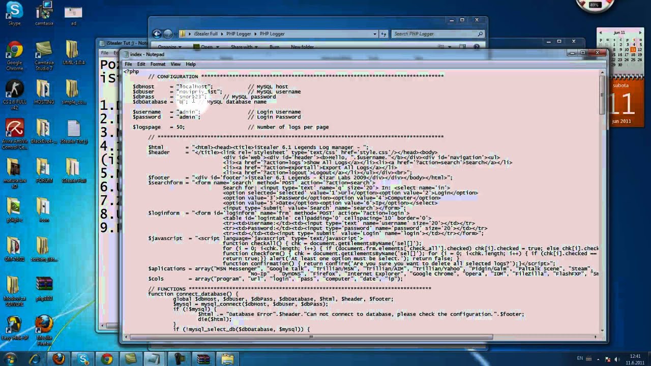The width and height of the screenshot is (651, 366).
Task: Open View menu in index Notepad
Action: coord(175,64)
